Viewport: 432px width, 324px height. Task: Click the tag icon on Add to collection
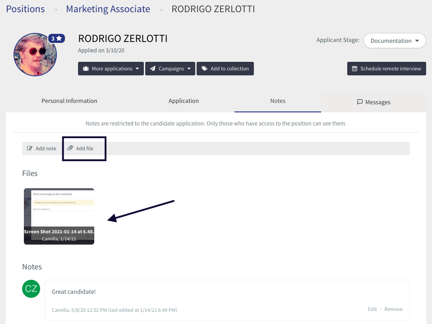point(204,69)
